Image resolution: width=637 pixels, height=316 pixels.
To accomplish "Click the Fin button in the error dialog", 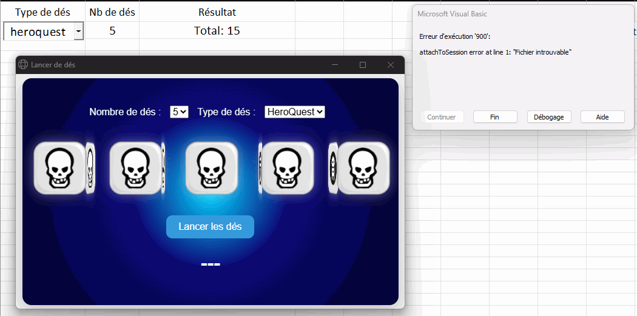I will tap(495, 117).
